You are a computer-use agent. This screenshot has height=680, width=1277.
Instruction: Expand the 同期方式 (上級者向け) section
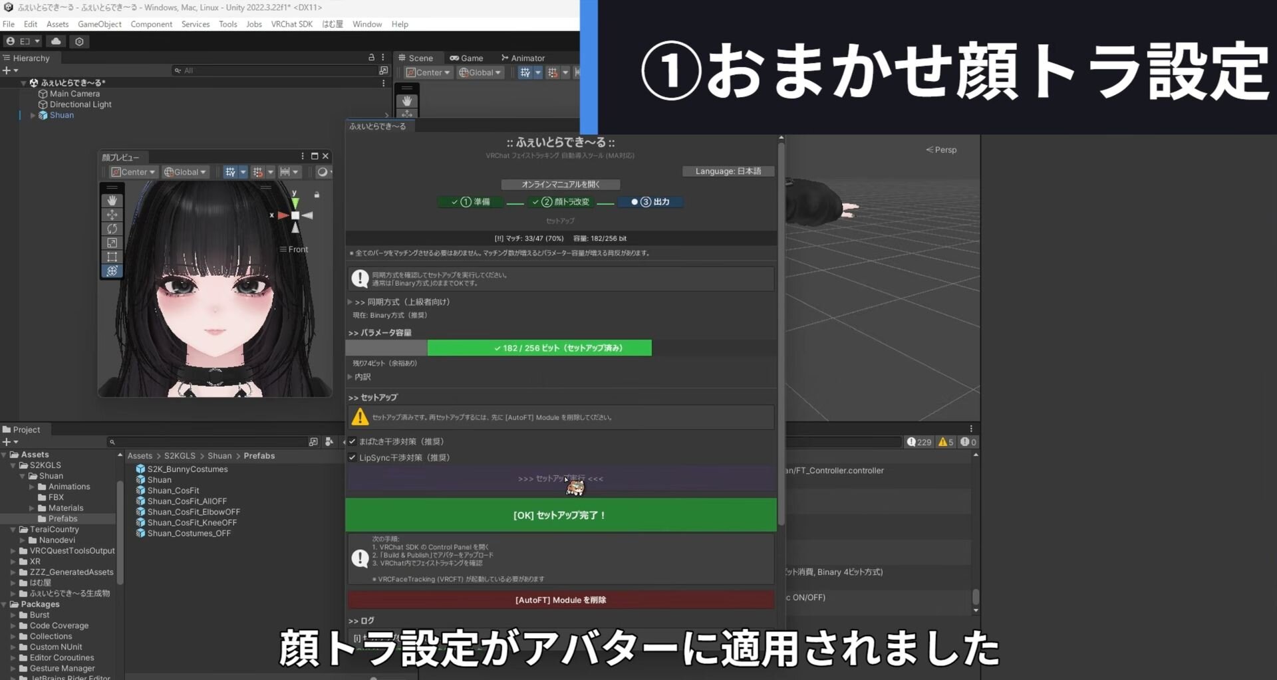coord(351,302)
